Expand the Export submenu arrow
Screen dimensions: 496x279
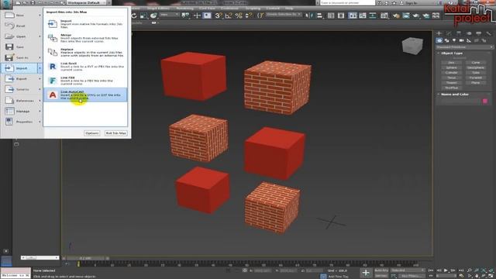40,79
